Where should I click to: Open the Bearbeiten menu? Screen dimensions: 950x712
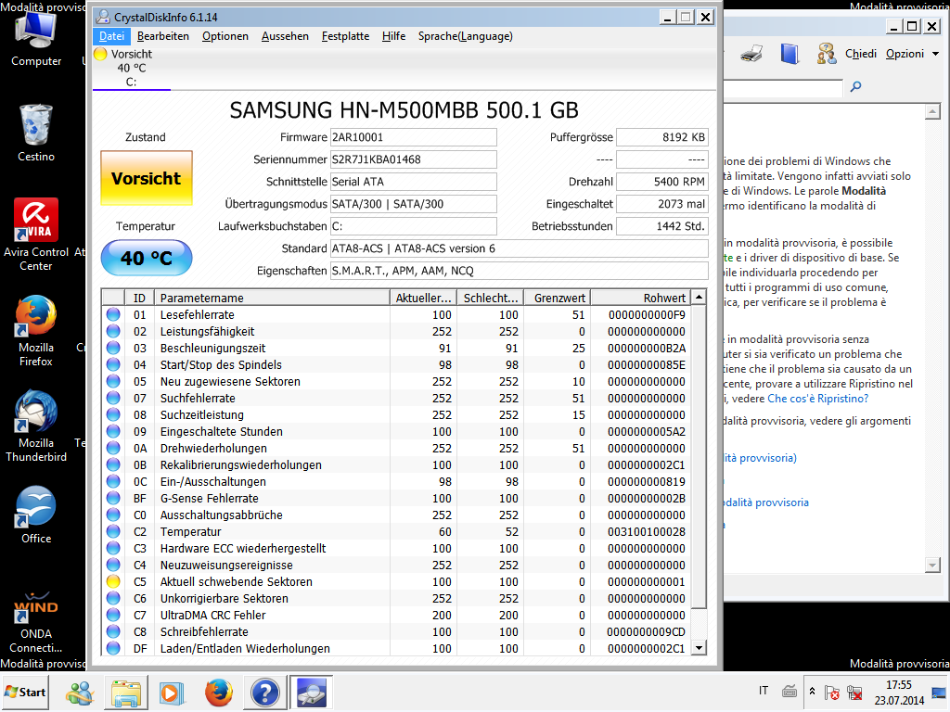163,36
